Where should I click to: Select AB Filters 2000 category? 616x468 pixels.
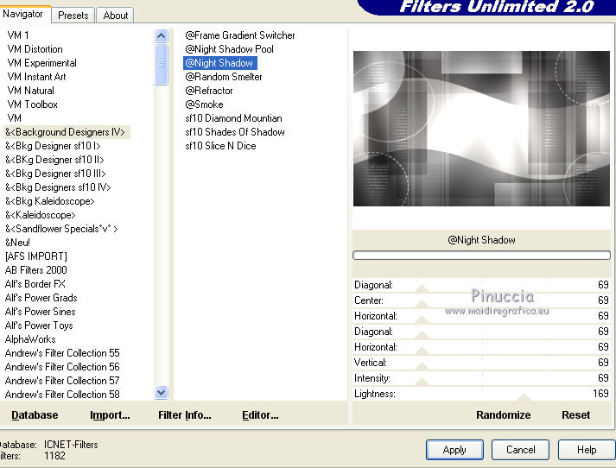(35, 269)
